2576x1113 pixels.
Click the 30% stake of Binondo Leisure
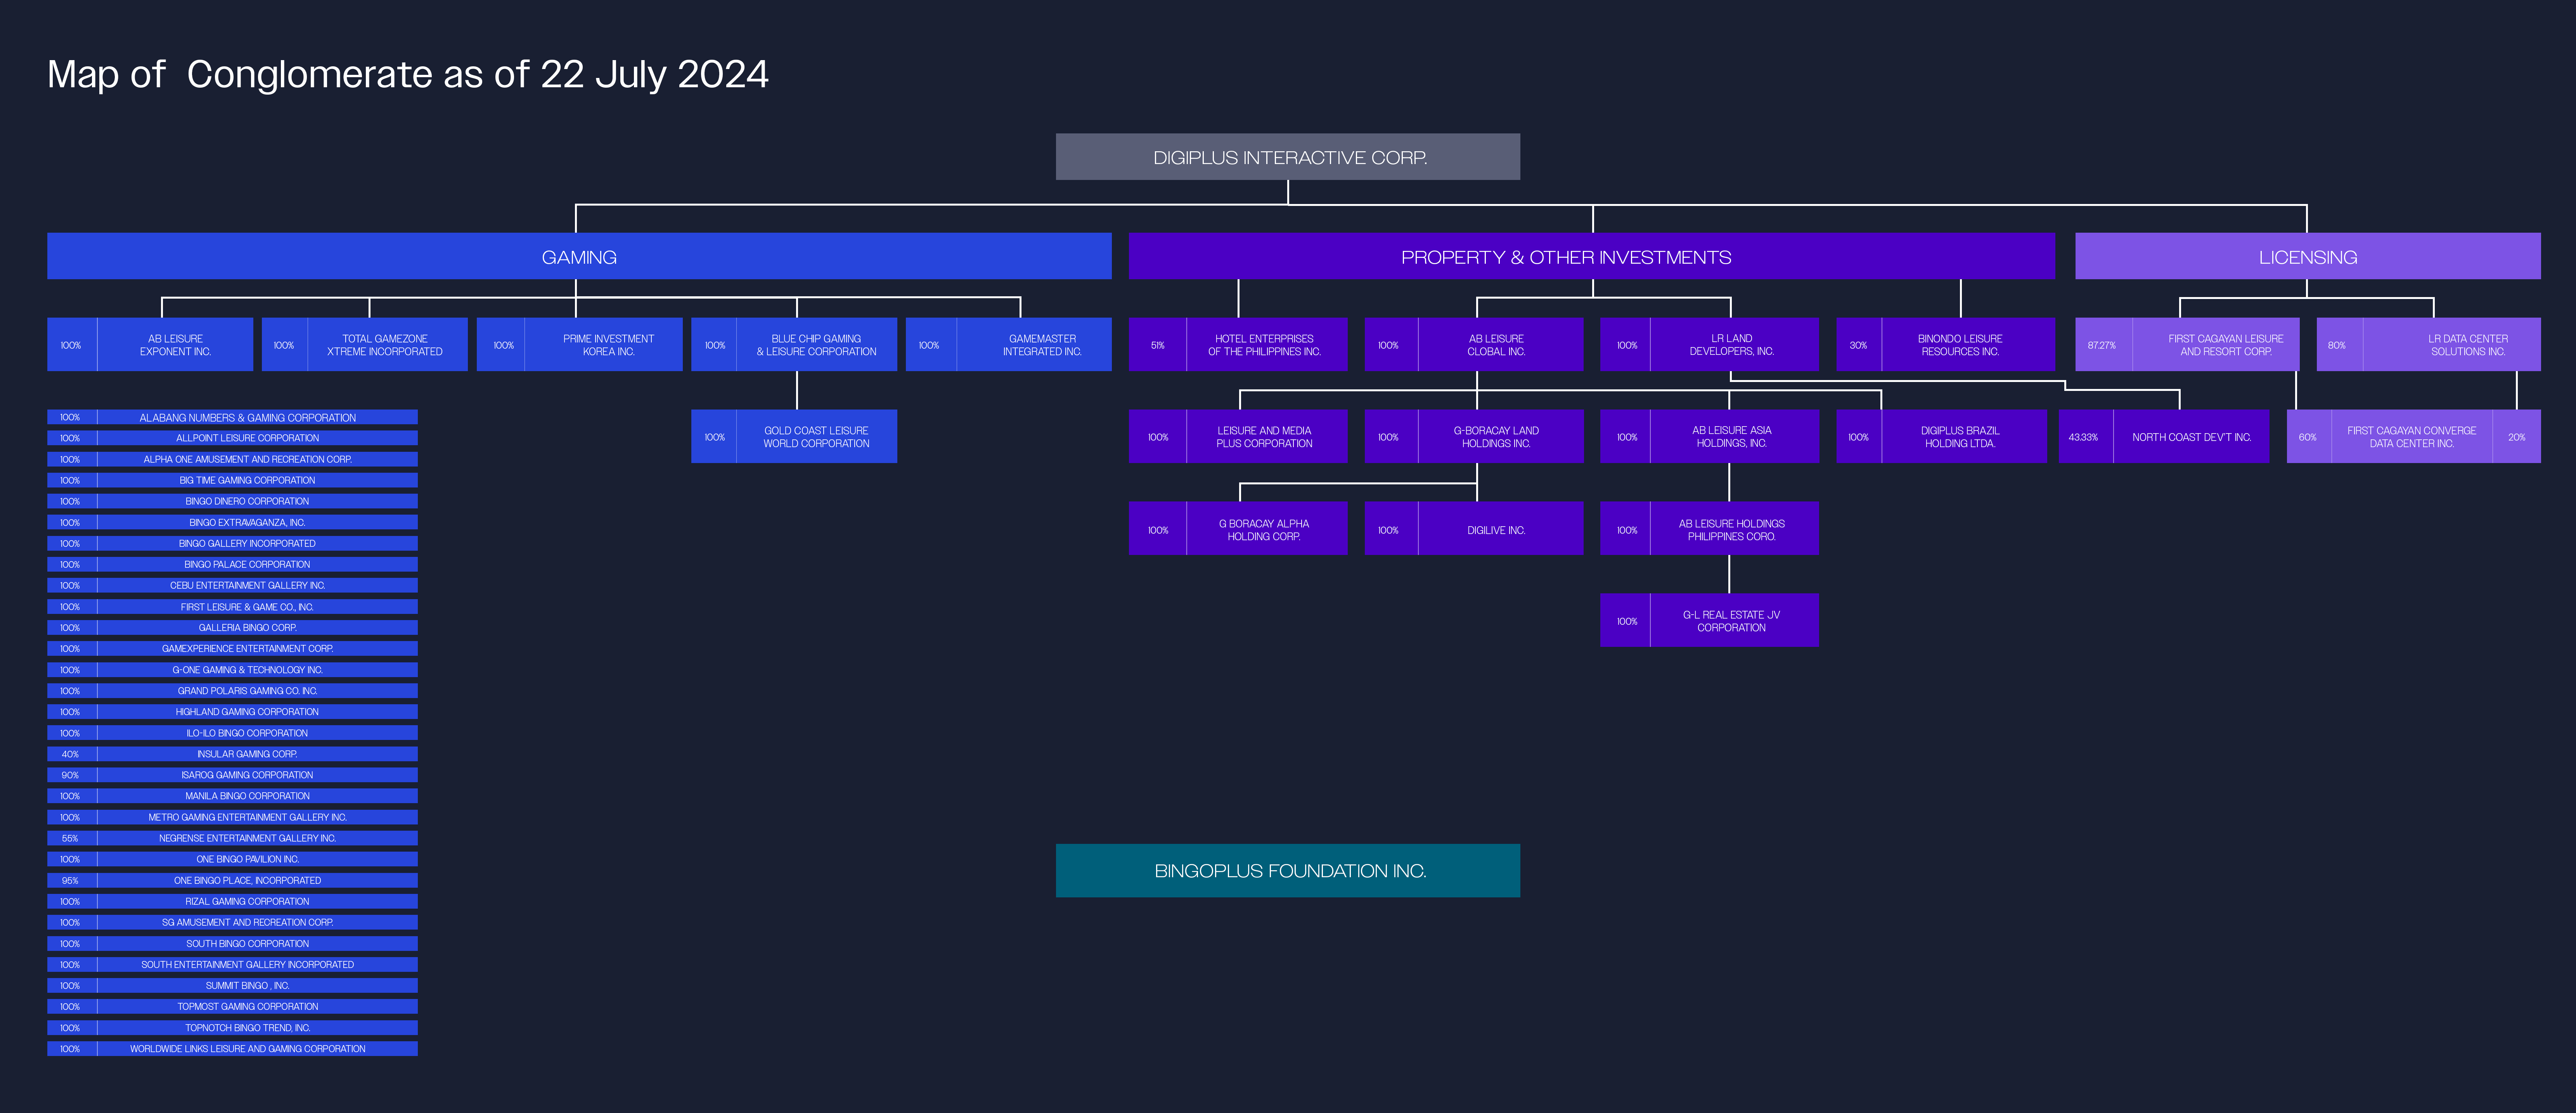coord(1858,345)
